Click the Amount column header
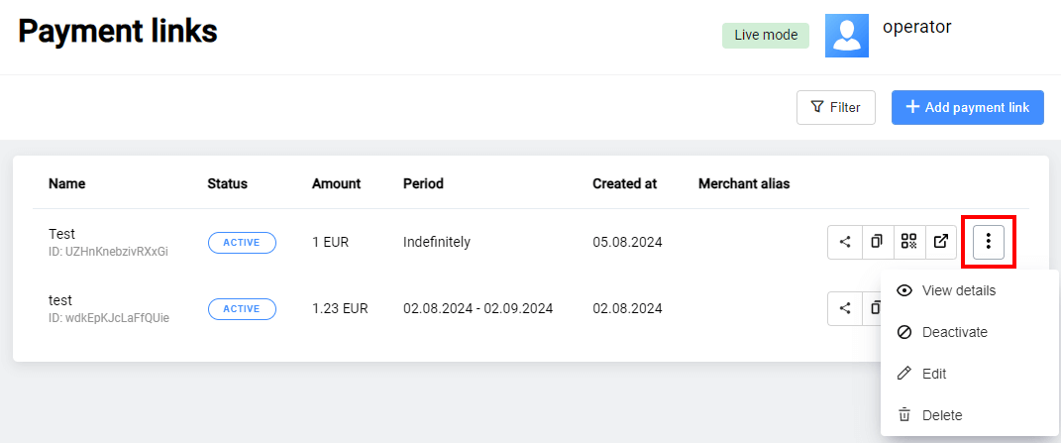Viewport: 1061px width, 443px height. pyautogui.click(x=336, y=183)
